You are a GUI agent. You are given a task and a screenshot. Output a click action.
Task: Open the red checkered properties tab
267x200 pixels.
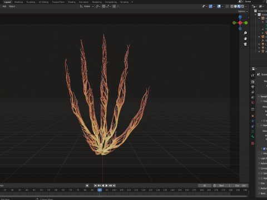pyautogui.click(x=253, y=143)
